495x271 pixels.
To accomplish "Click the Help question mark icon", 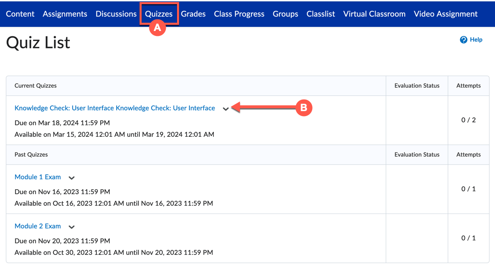I will click(464, 40).
